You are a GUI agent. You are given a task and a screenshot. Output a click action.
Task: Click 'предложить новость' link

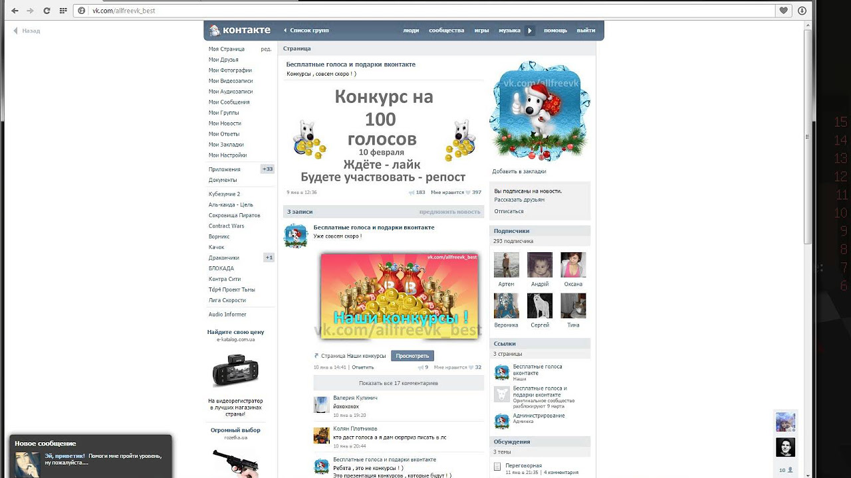(x=449, y=212)
